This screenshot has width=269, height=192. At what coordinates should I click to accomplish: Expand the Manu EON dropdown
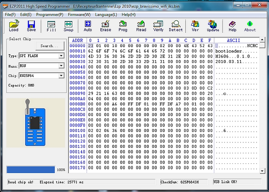click(61, 66)
